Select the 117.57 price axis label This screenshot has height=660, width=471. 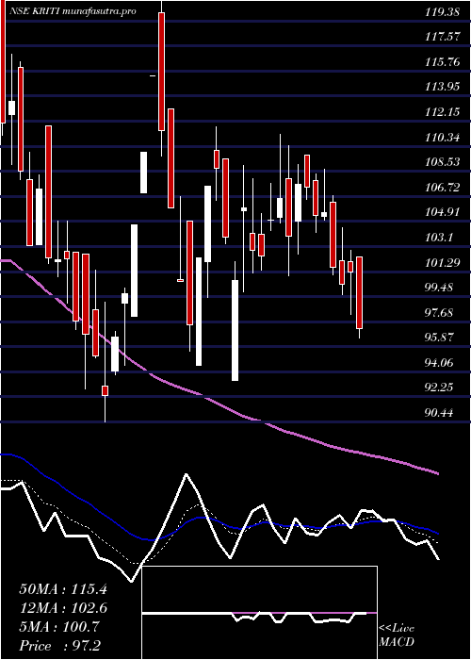442,37
